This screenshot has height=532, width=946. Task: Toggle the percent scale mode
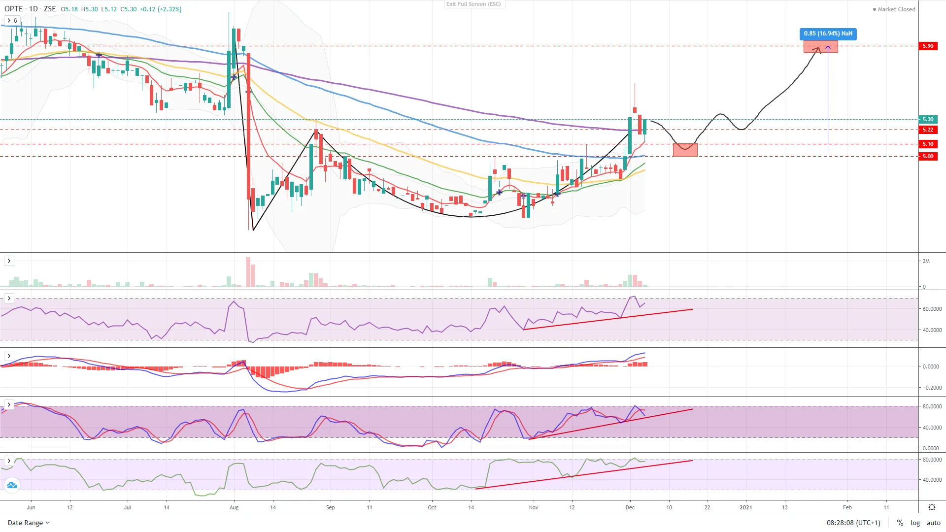(900, 523)
